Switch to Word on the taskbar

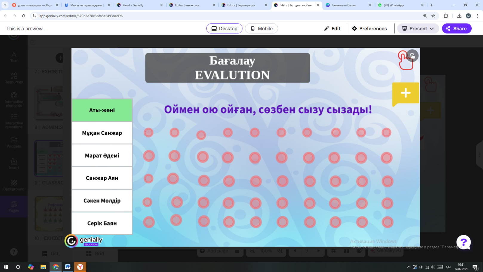tap(68, 267)
